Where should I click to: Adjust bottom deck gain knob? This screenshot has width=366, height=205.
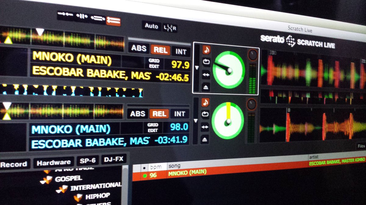coord(252,104)
